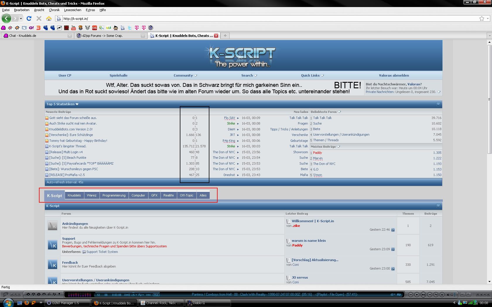Stop loading with the X icon
Image resolution: width=492 pixels, height=307 pixels.
click(39, 18)
